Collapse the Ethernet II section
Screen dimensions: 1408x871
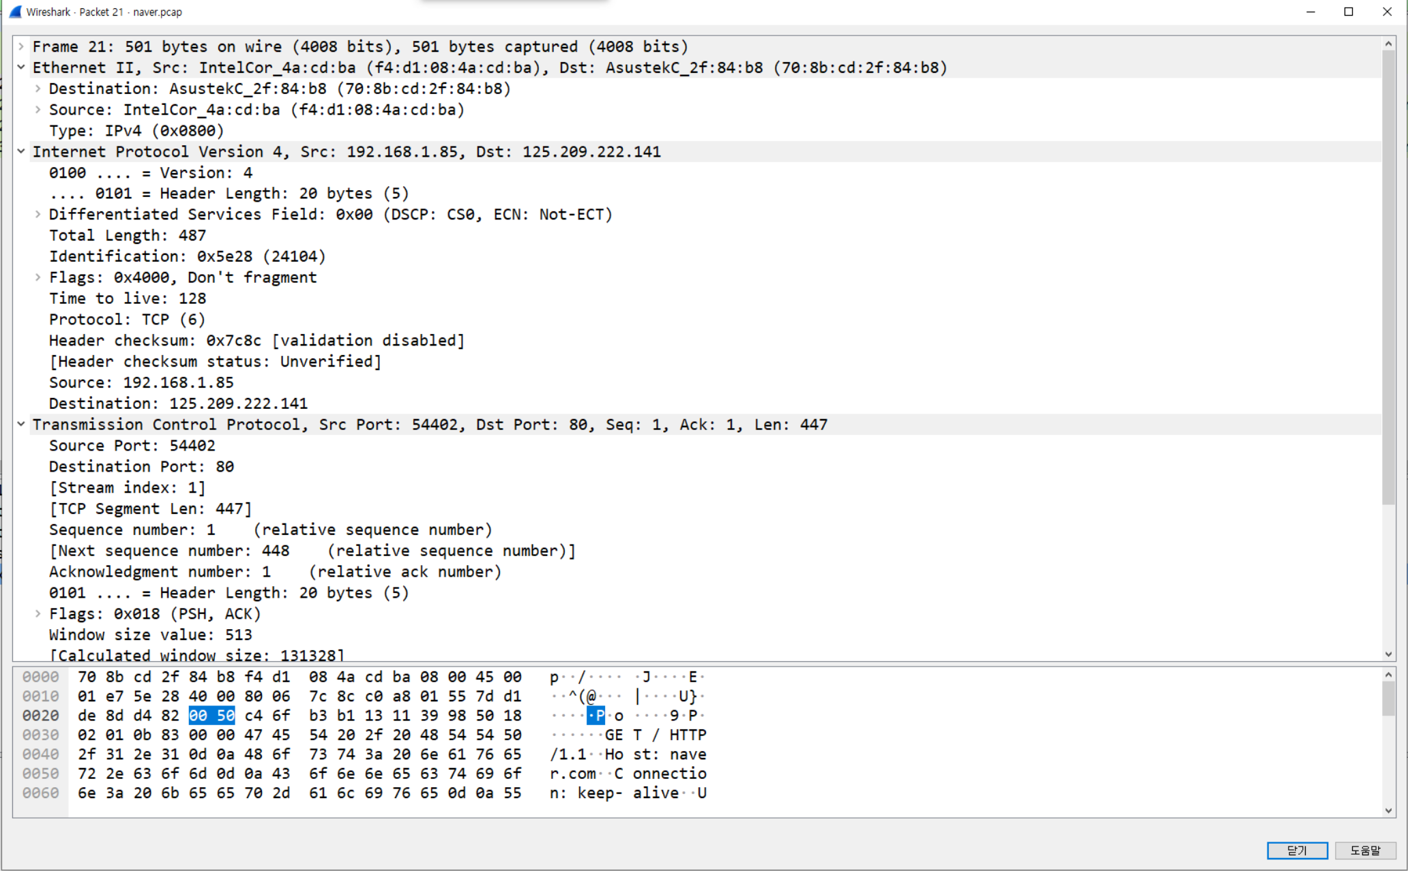pyautogui.click(x=21, y=67)
